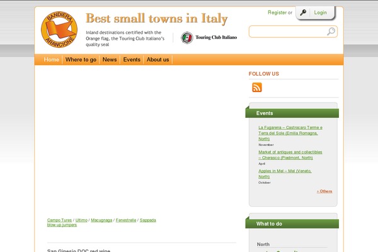This screenshot has height=252, width=378.
Task: Go to the Home menu item
Action: pyautogui.click(x=52, y=60)
